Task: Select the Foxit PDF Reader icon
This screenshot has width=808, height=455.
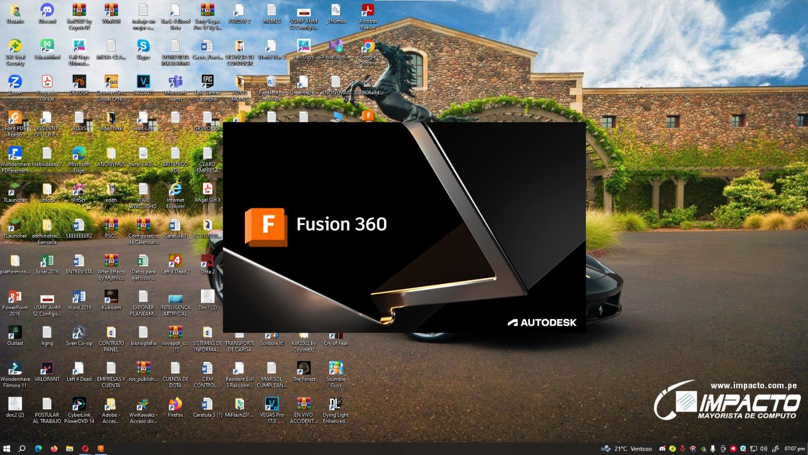Action: click(x=15, y=124)
